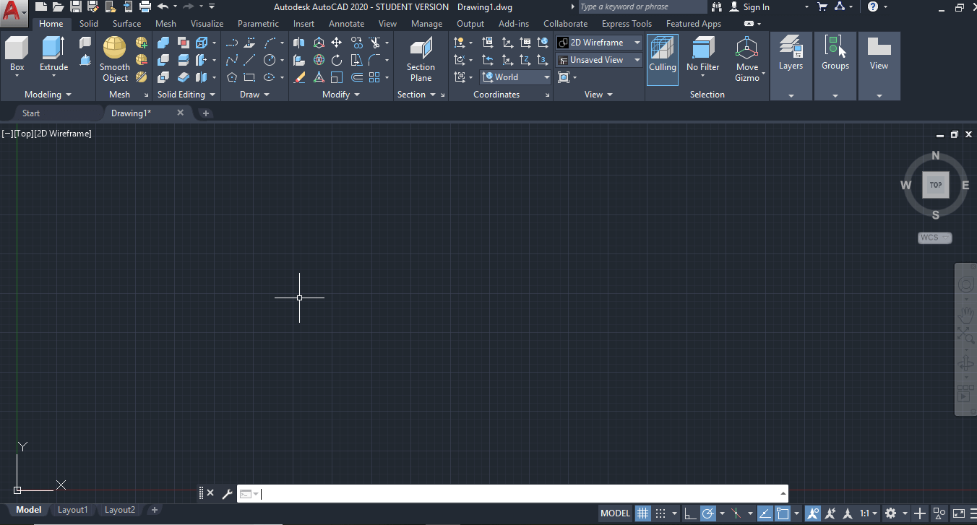Open the Layout1 tab
Screen dimensions: 977x525
tap(72, 510)
